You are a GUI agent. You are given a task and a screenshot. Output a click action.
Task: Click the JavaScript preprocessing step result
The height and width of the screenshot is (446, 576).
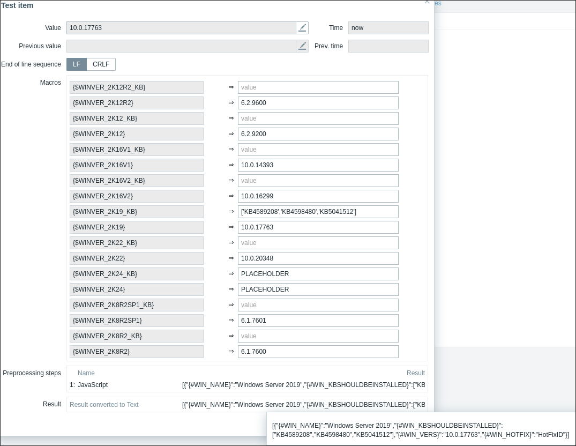(x=303, y=385)
